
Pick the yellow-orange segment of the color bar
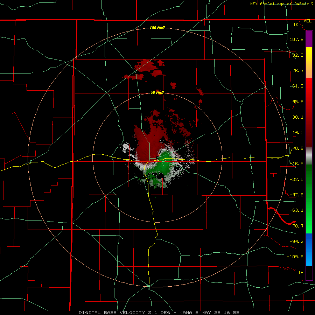[x=309, y=62]
